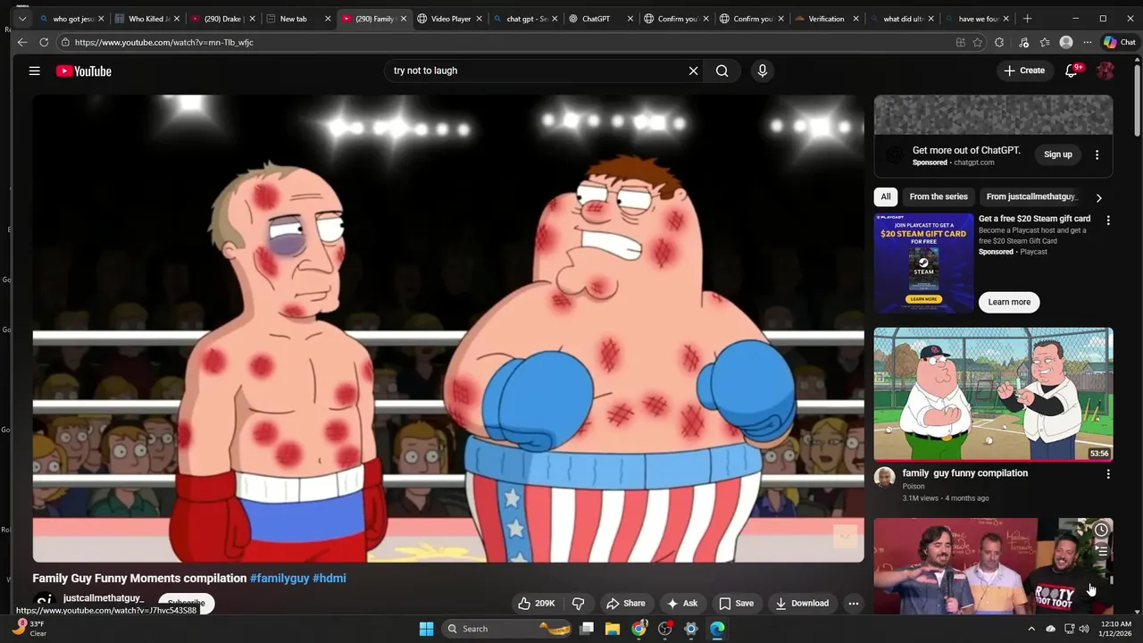Switch to the '(290) Drake' tab
The image size is (1143, 643).
(223, 18)
